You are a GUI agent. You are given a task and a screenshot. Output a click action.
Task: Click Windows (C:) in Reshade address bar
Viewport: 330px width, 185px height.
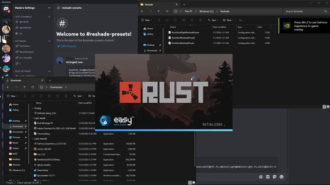click(206, 11)
